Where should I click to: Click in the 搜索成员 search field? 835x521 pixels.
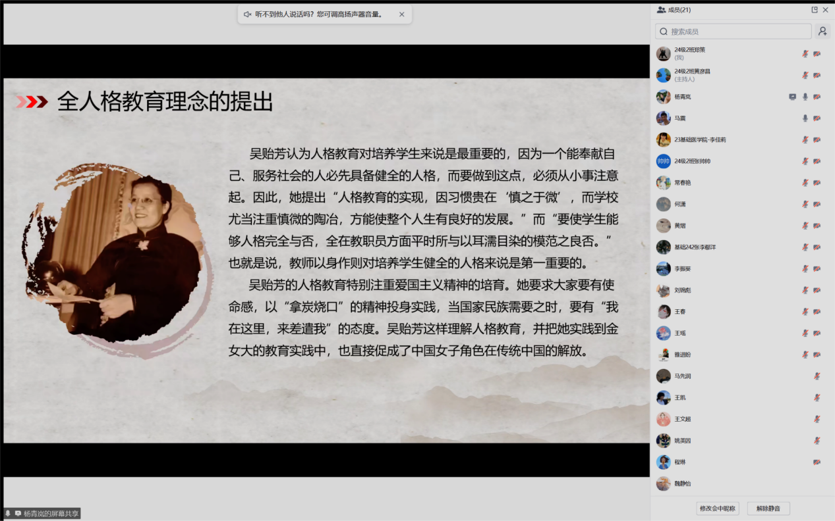tap(738, 32)
